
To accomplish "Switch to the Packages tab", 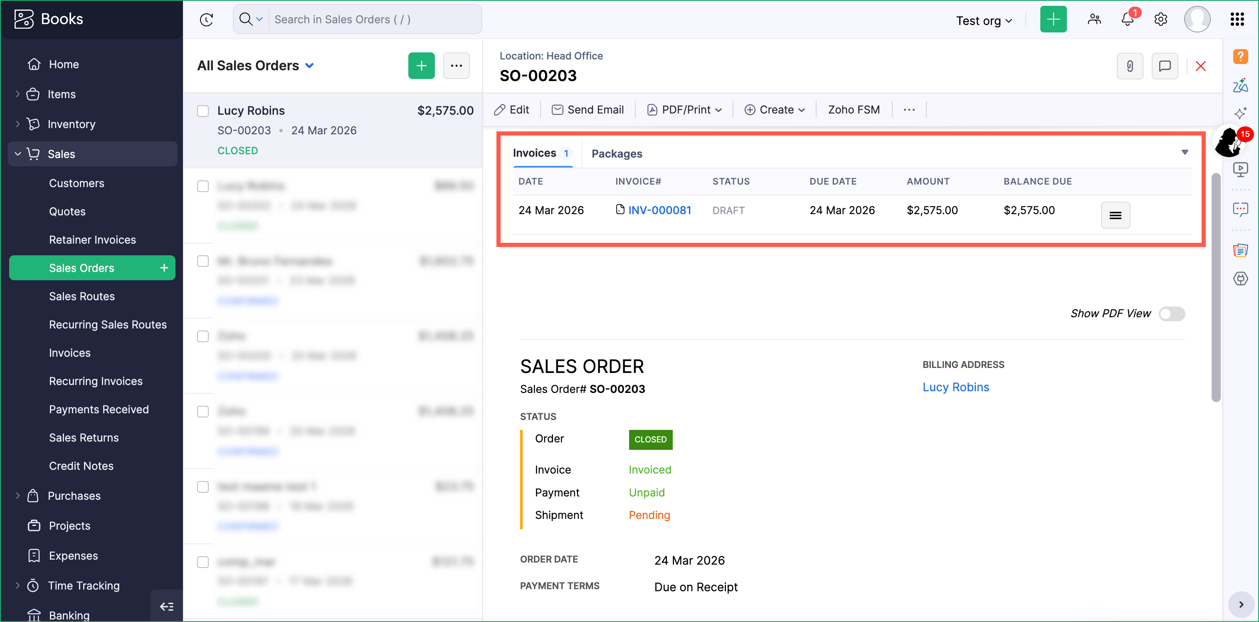I will pos(617,154).
